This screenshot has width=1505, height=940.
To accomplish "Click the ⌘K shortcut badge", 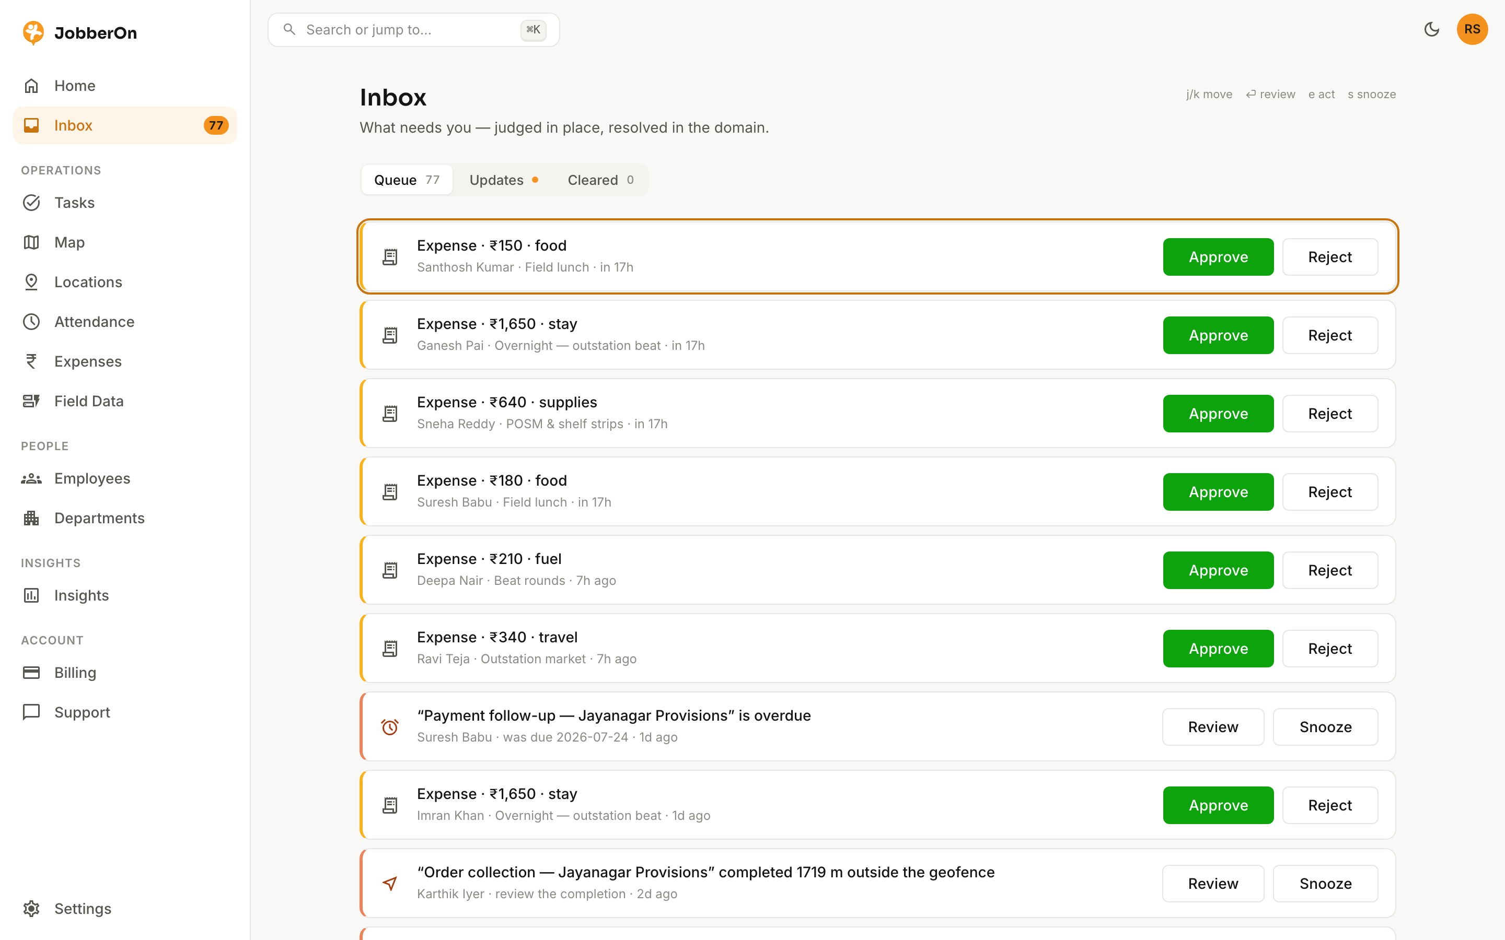I will pos(534,29).
